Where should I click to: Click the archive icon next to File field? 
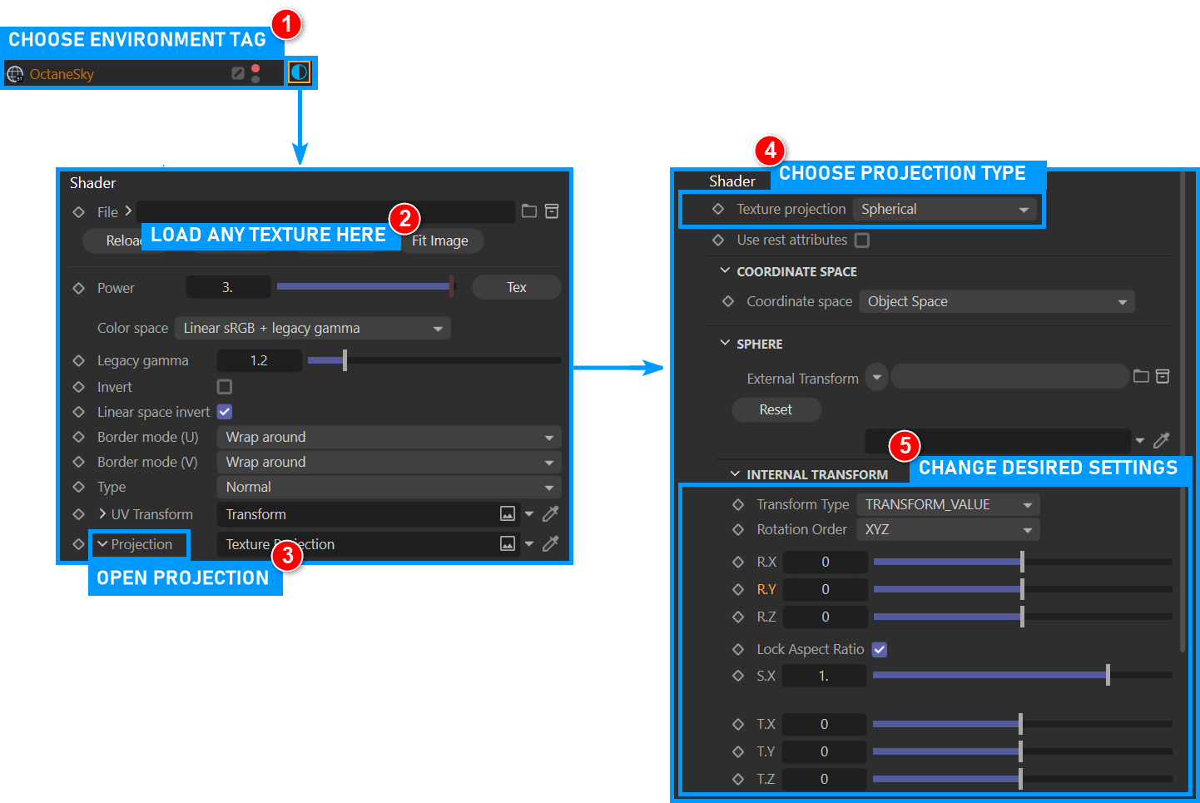pyautogui.click(x=552, y=211)
